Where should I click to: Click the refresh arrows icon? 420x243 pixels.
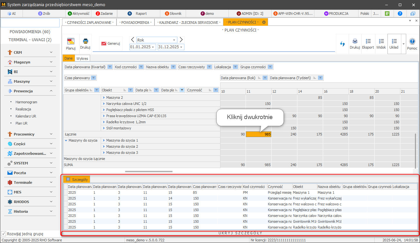(342, 43)
